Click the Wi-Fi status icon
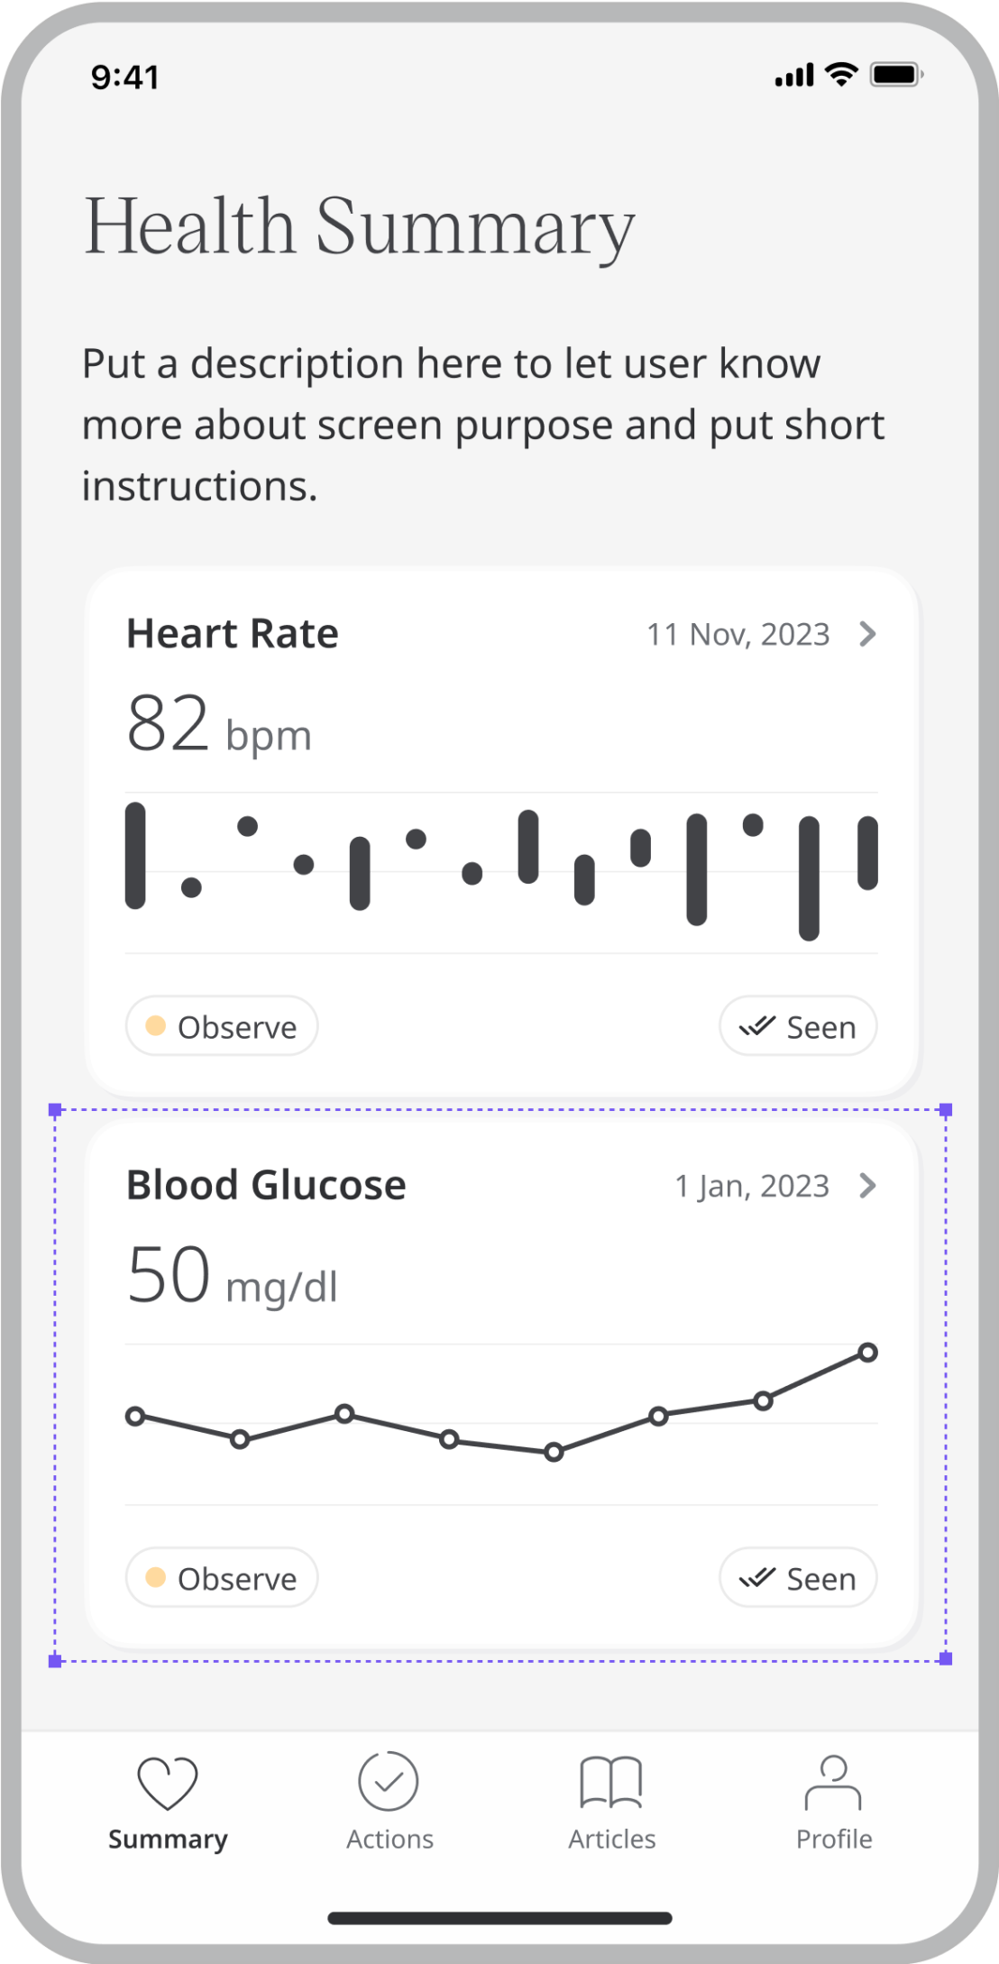This screenshot has height=1964, width=999. (x=842, y=75)
